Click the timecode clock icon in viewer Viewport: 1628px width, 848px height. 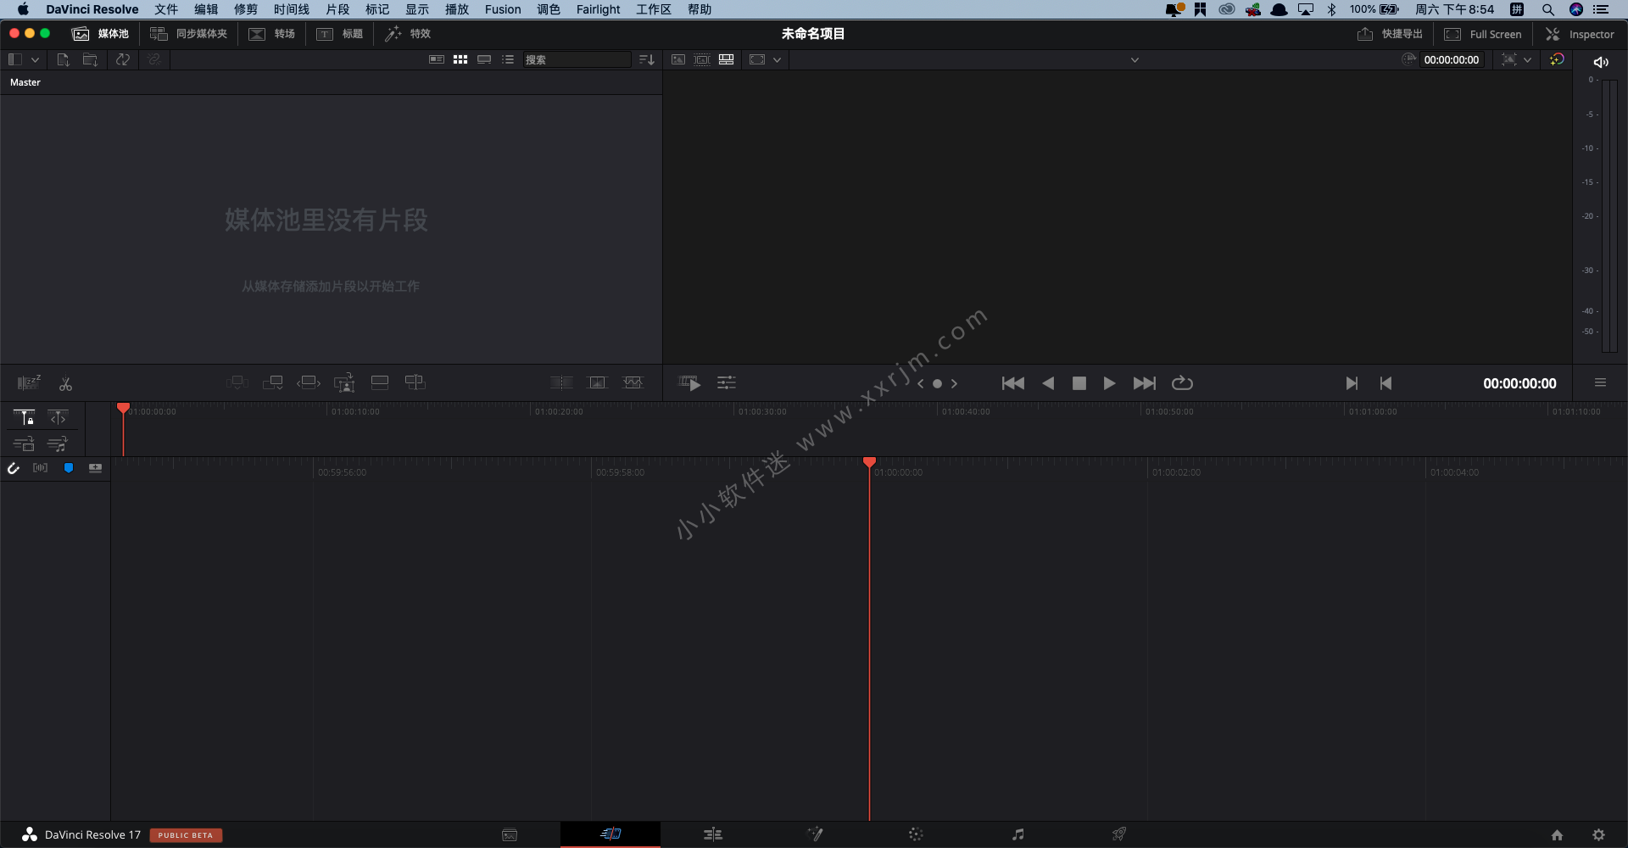pyautogui.click(x=1409, y=59)
